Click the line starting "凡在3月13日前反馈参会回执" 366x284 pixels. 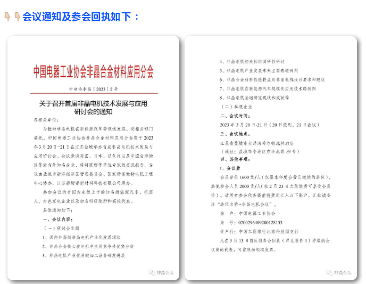point(274,240)
